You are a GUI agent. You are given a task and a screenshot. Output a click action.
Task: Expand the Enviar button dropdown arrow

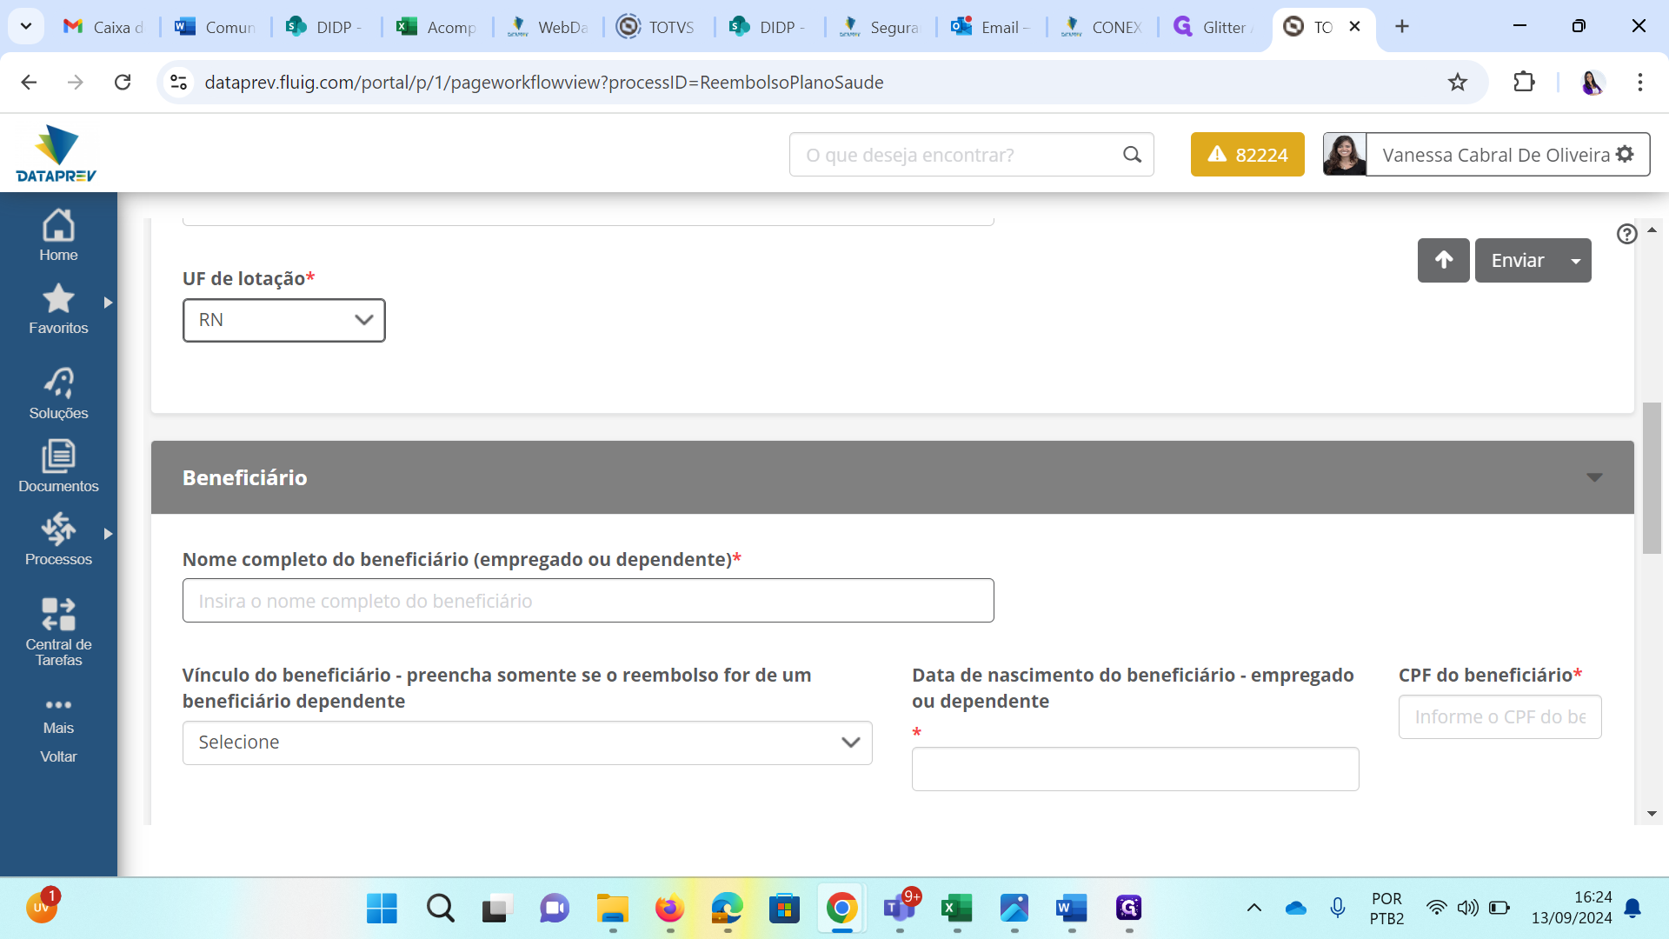(1575, 261)
